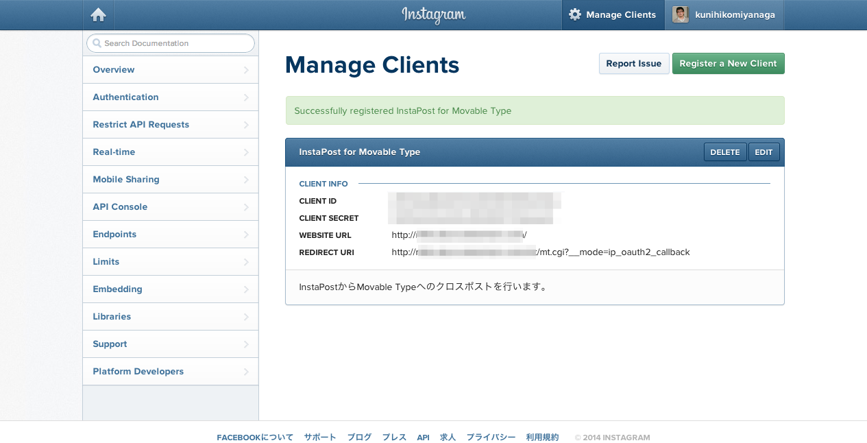Expand the Real-time chevron arrow
The height and width of the screenshot is (443, 867).
246,152
